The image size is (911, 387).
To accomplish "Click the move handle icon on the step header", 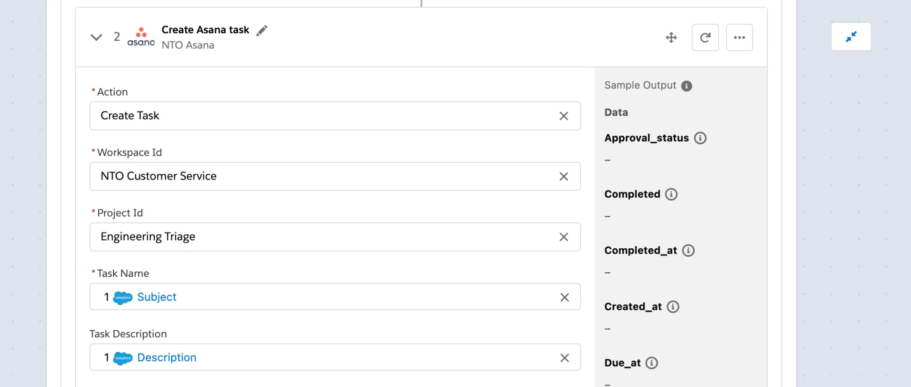I will point(671,37).
